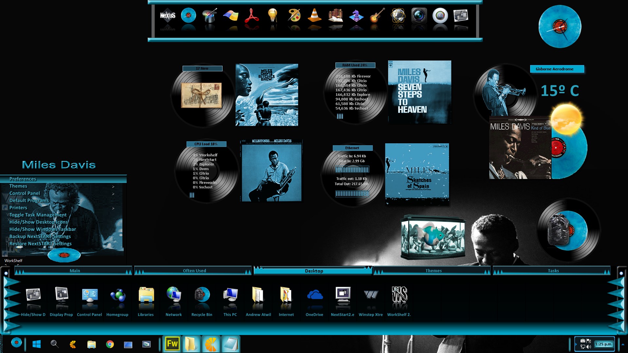This screenshot has height=353, width=628.
Task: Switch to the Tasks shelf tab
Action: pos(553,271)
